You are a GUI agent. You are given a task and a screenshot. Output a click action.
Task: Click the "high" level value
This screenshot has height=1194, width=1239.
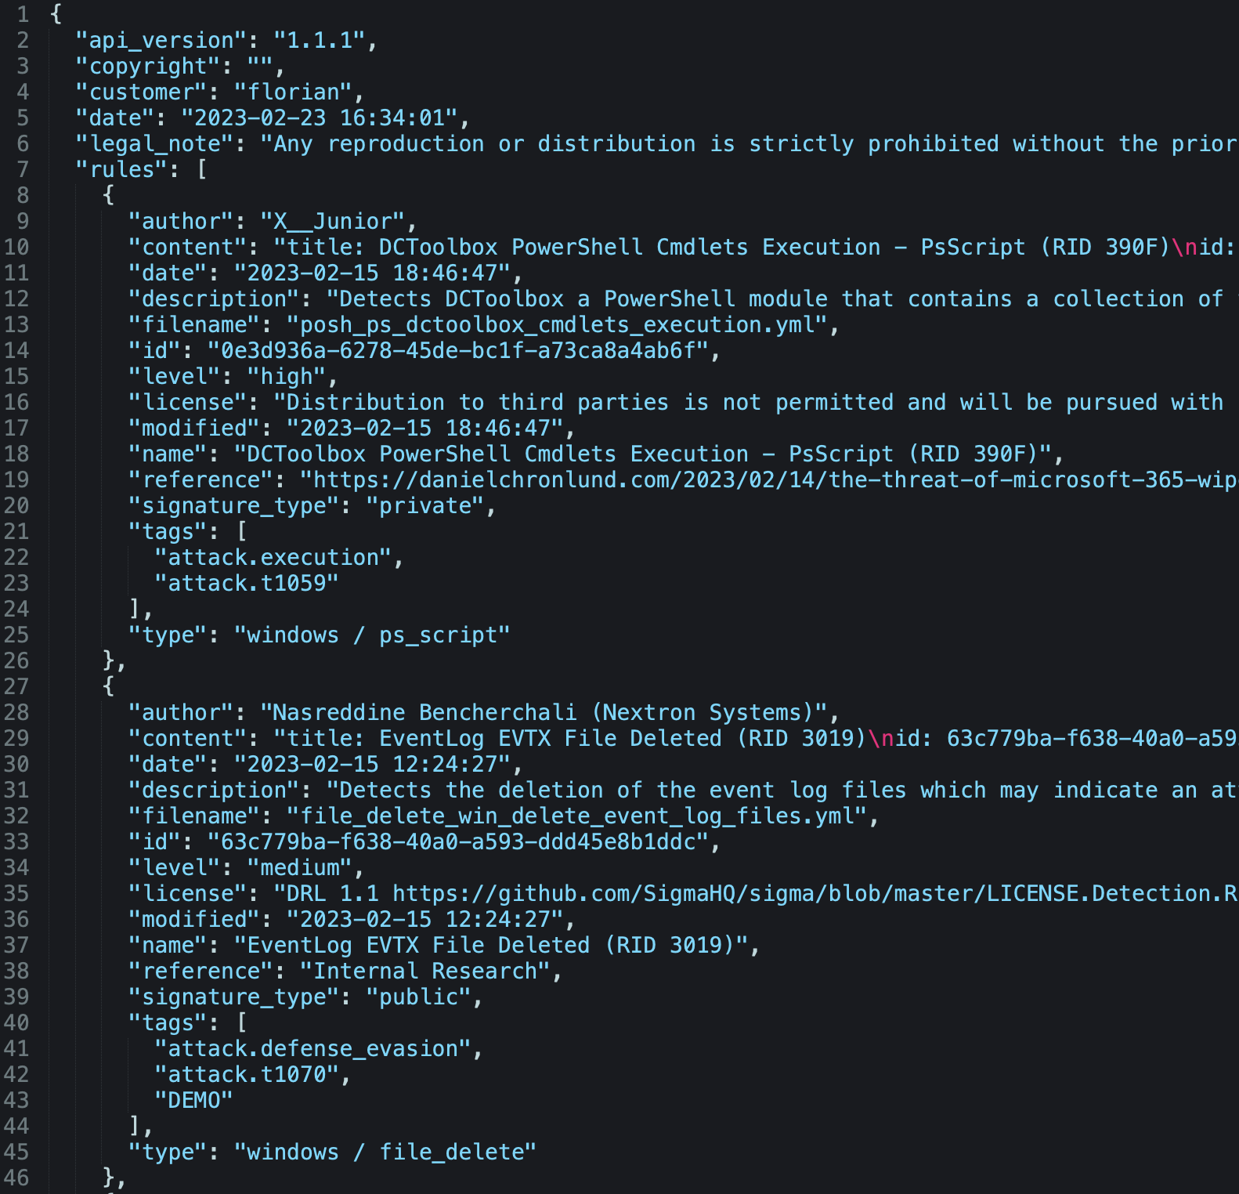[x=287, y=376]
